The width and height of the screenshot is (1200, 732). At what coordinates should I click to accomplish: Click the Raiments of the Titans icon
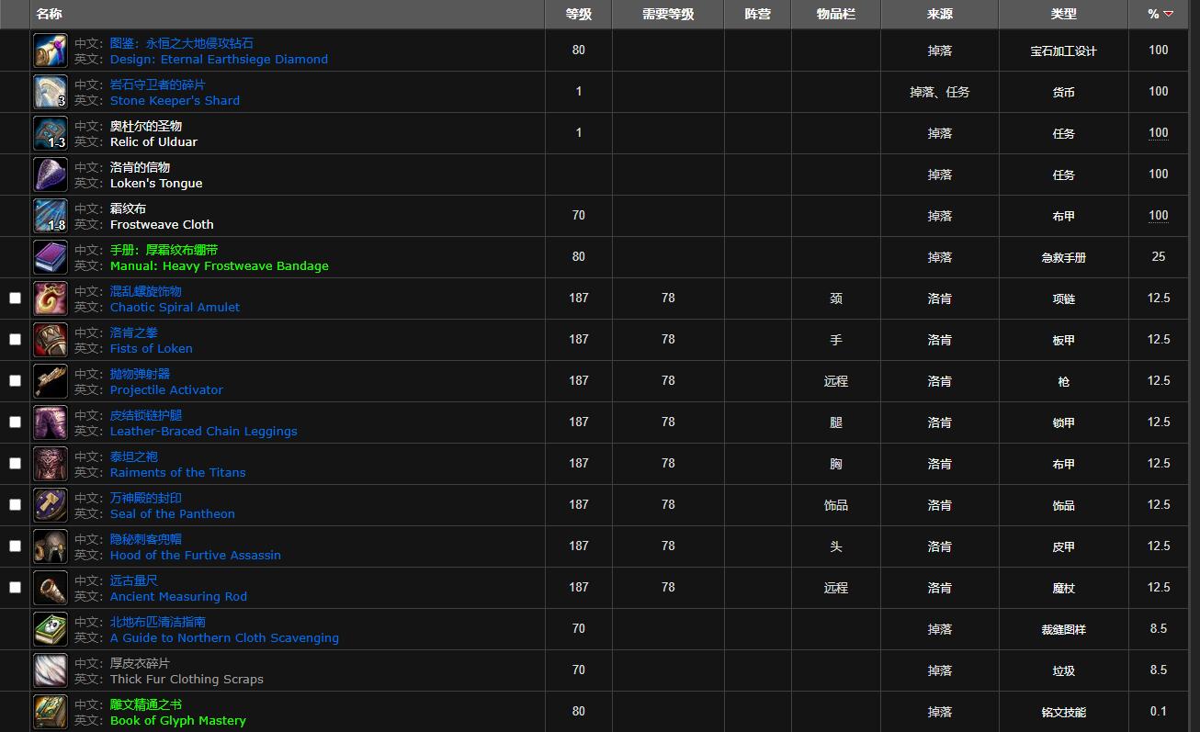click(51, 464)
